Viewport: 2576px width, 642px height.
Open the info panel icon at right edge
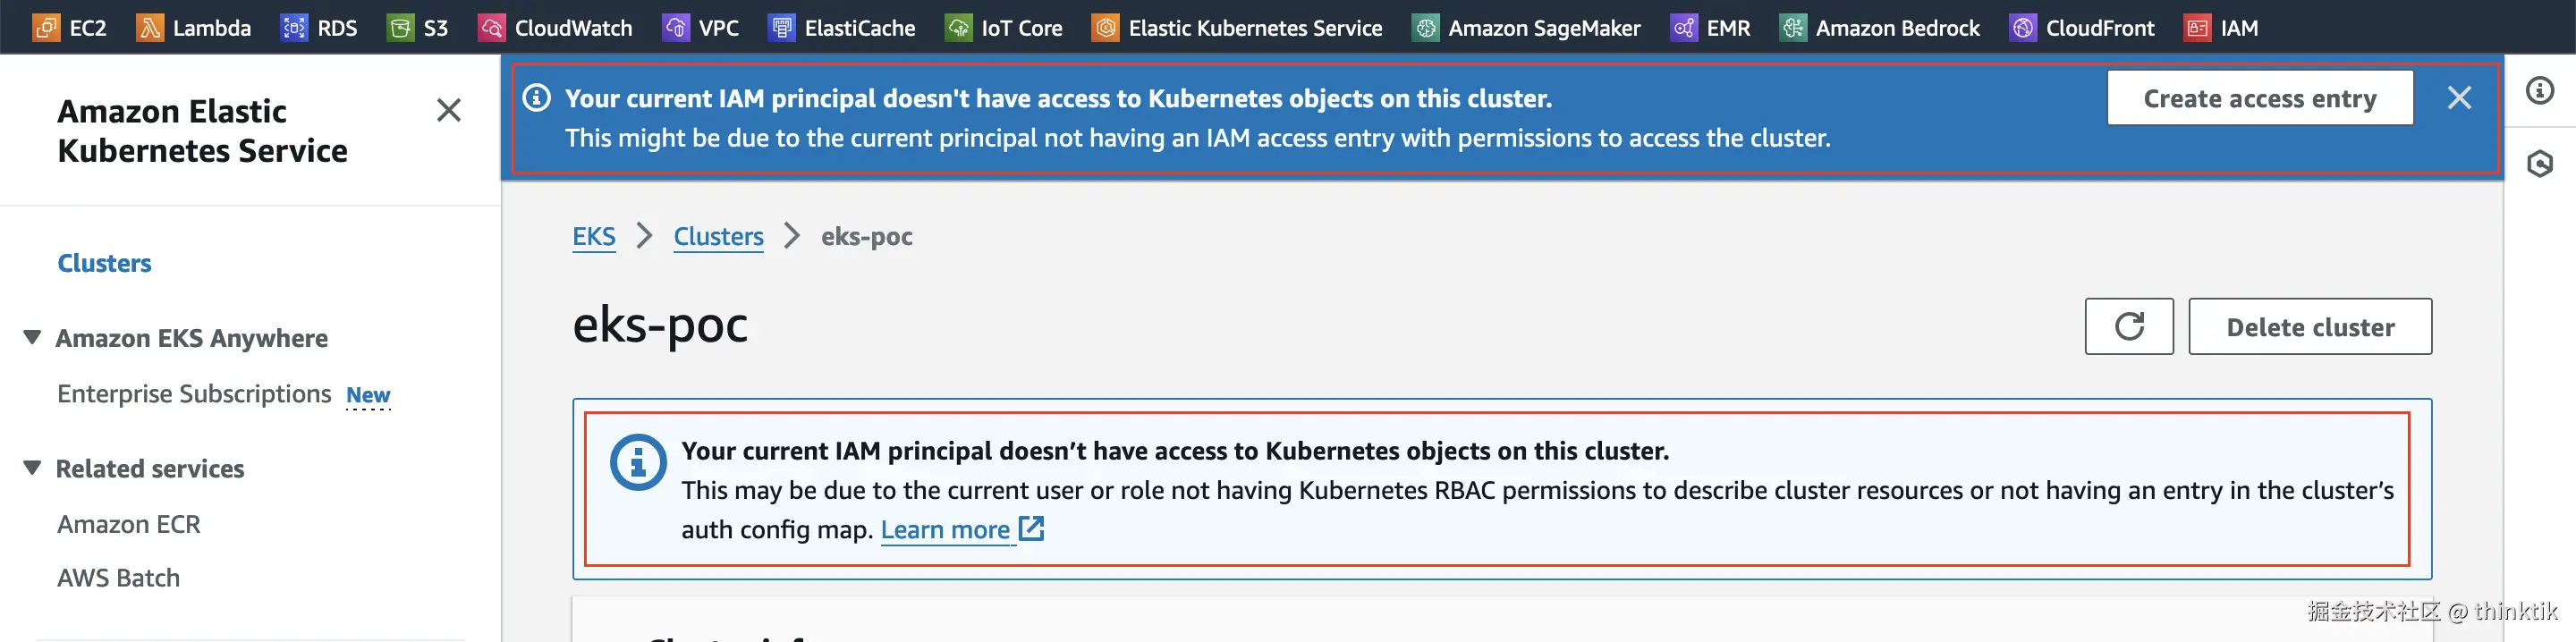pos(2539,91)
